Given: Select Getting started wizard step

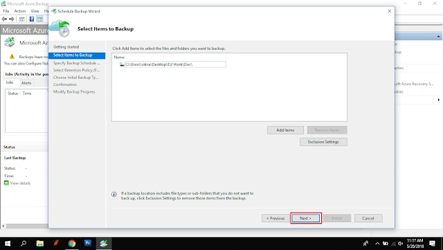Looking at the screenshot, I should coord(66,47).
